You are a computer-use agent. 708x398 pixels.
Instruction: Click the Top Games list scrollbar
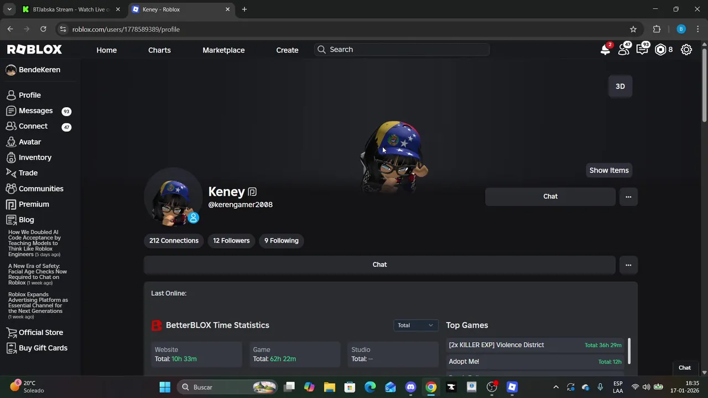(629, 352)
